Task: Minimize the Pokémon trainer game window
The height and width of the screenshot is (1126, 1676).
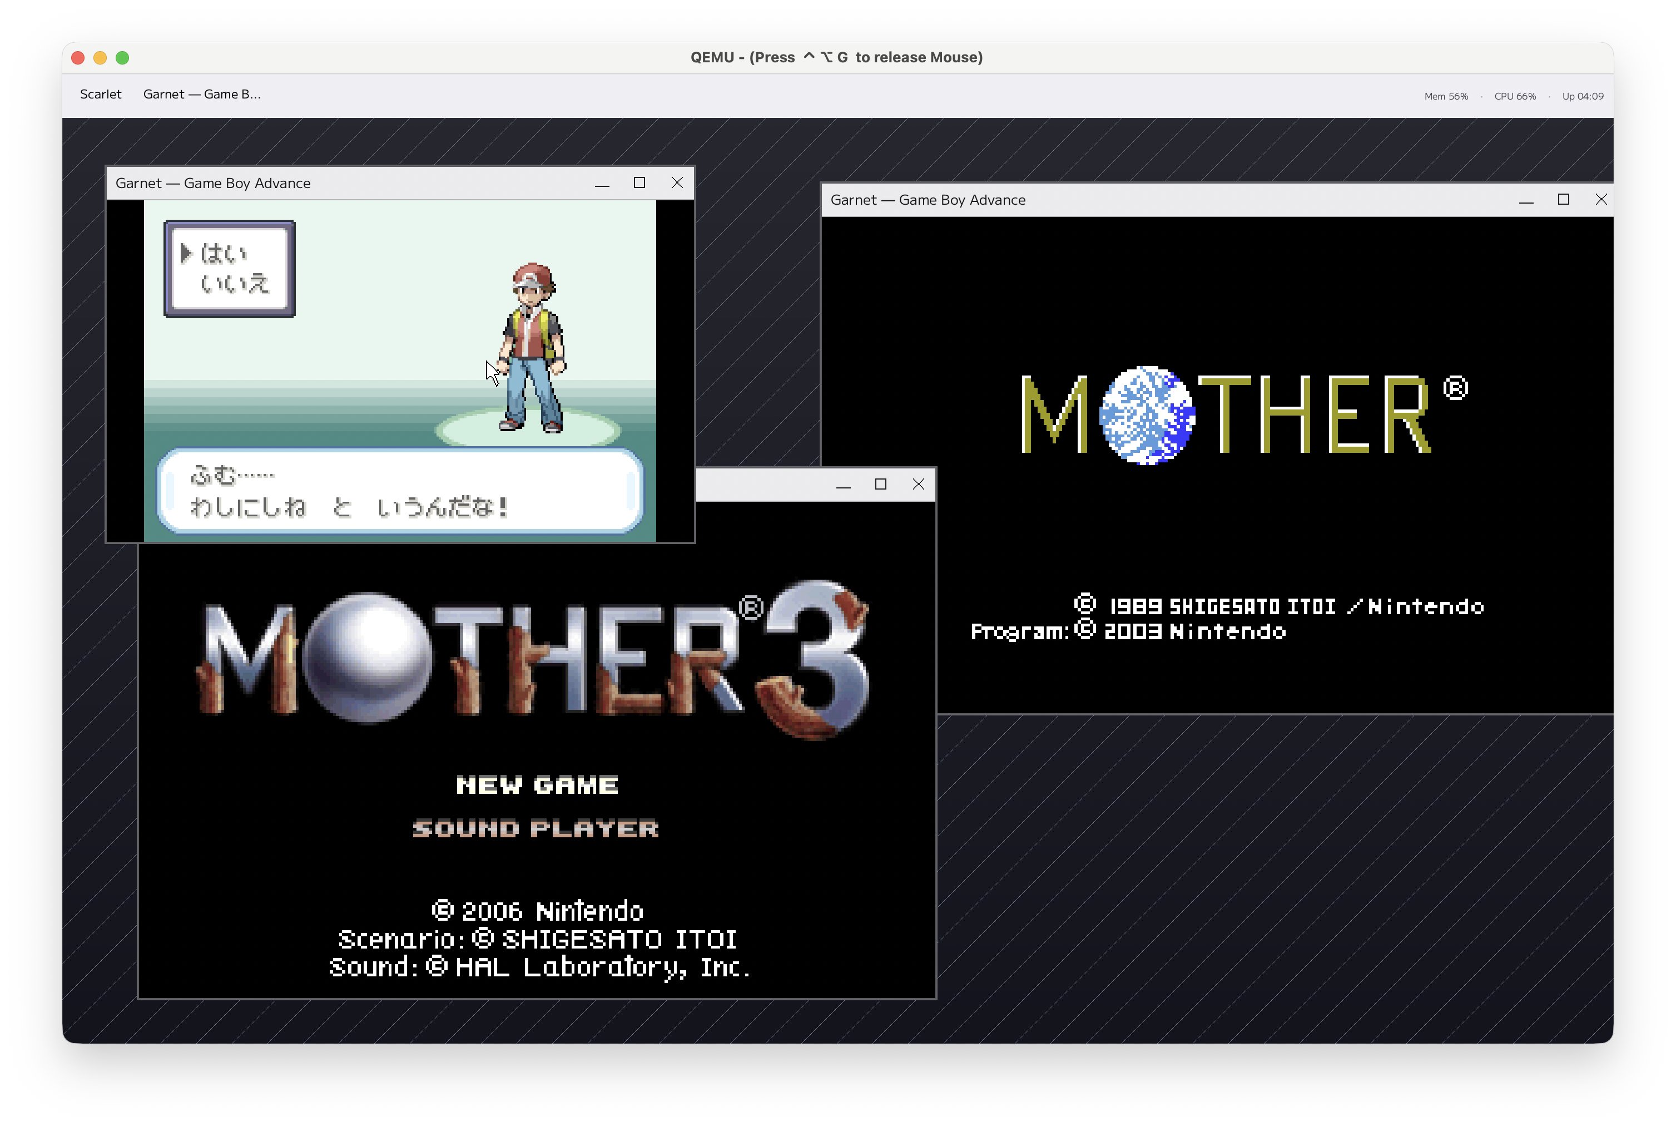Action: pyautogui.click(x=602, y=183)
